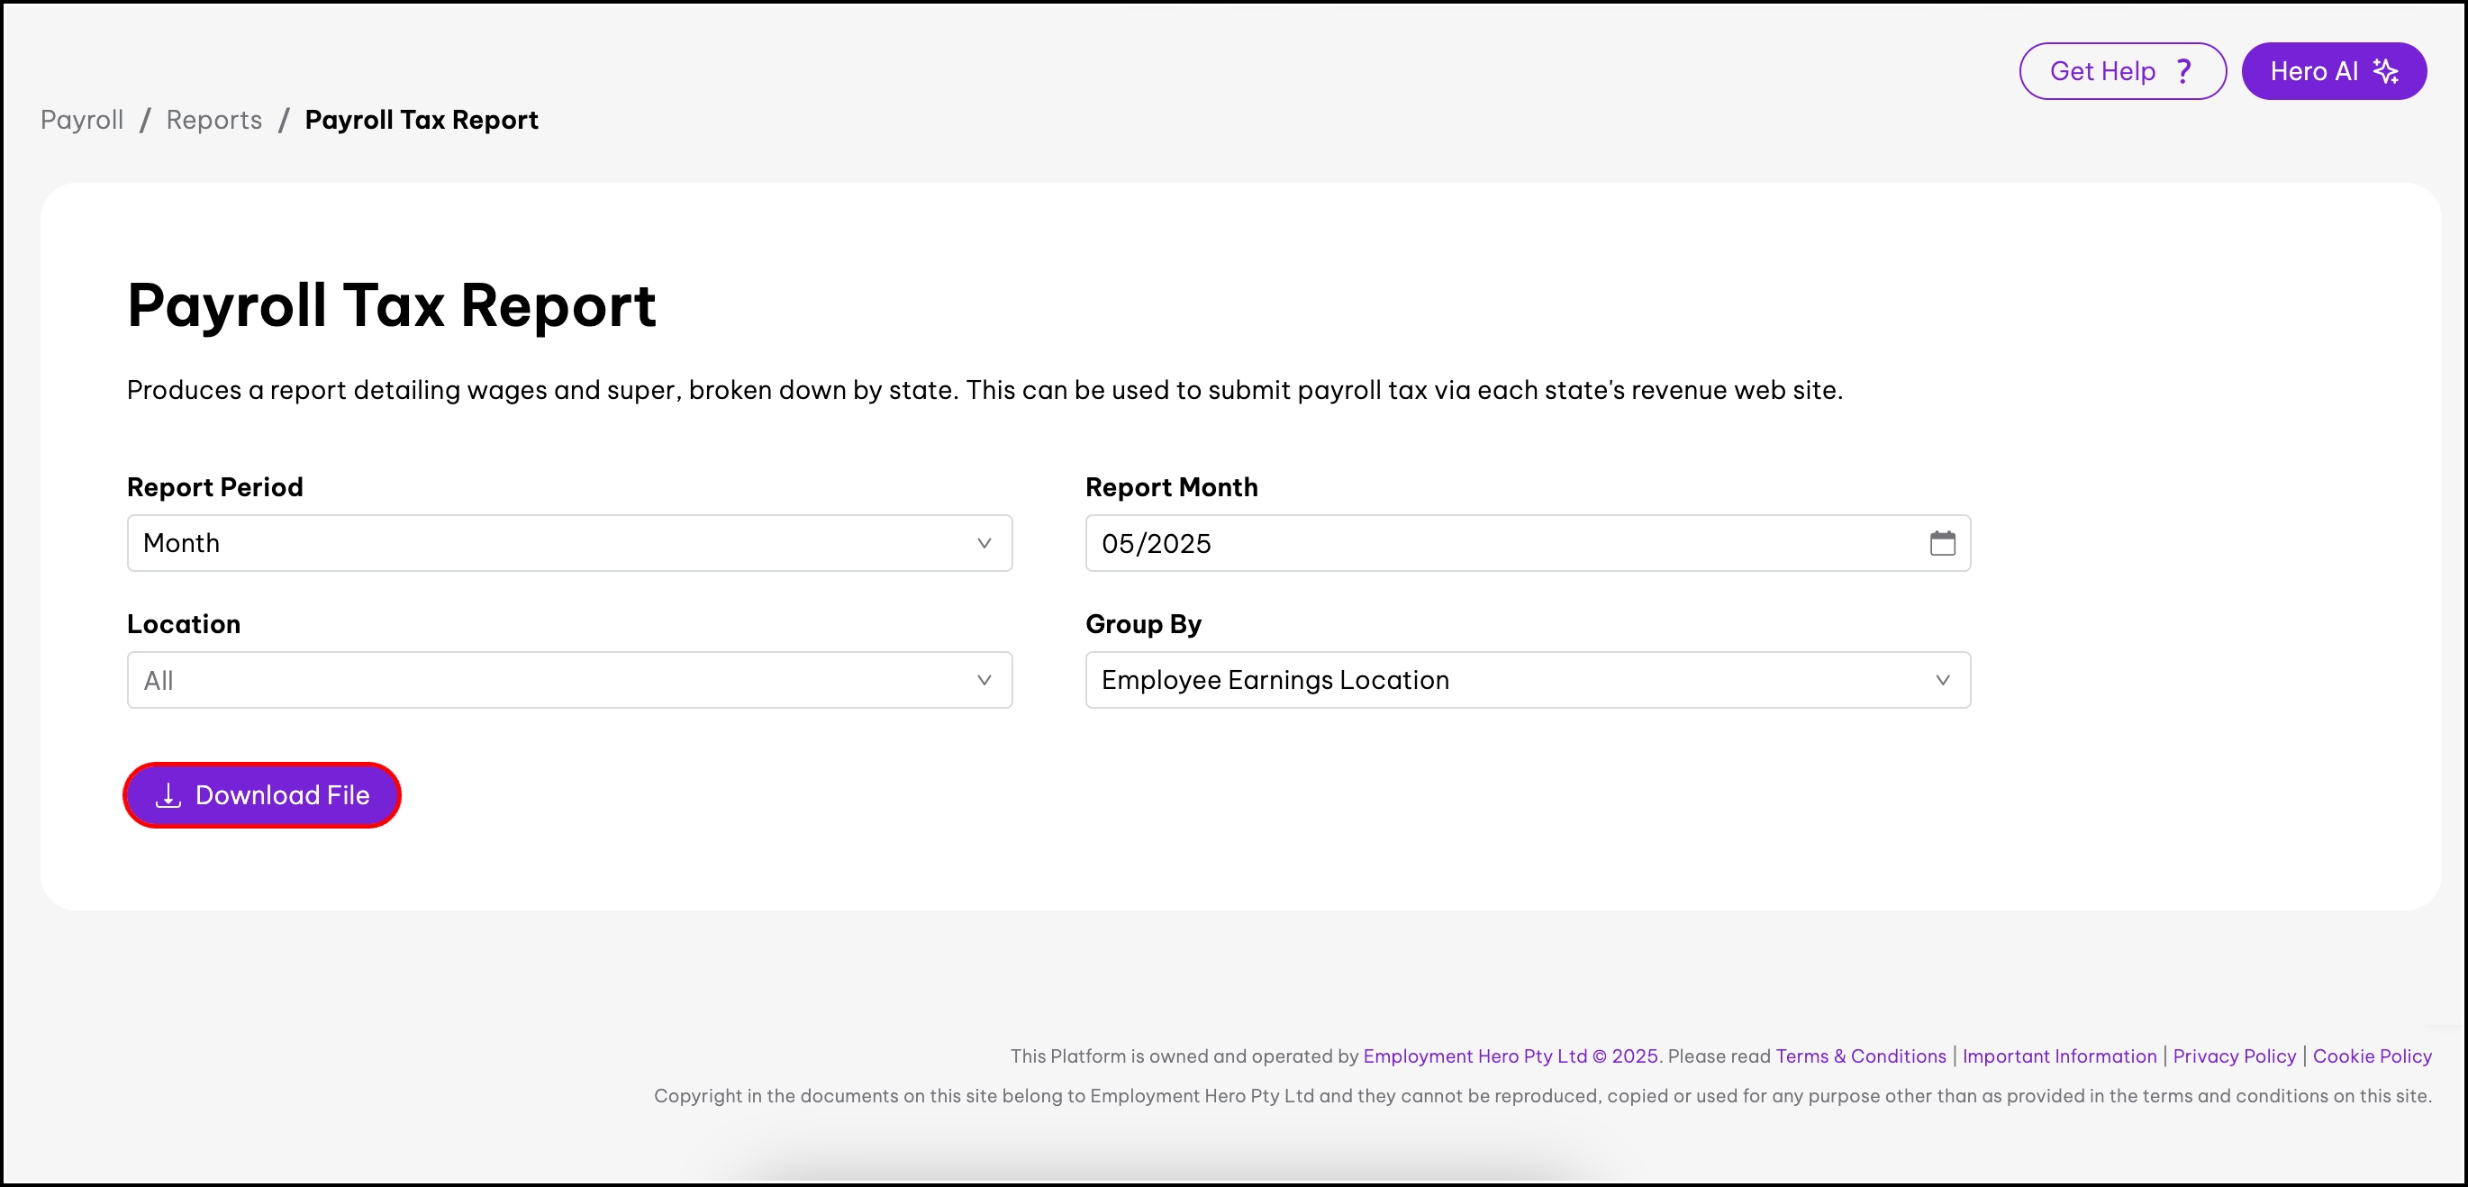Open the Hero AI assistant

(2333, 71)
